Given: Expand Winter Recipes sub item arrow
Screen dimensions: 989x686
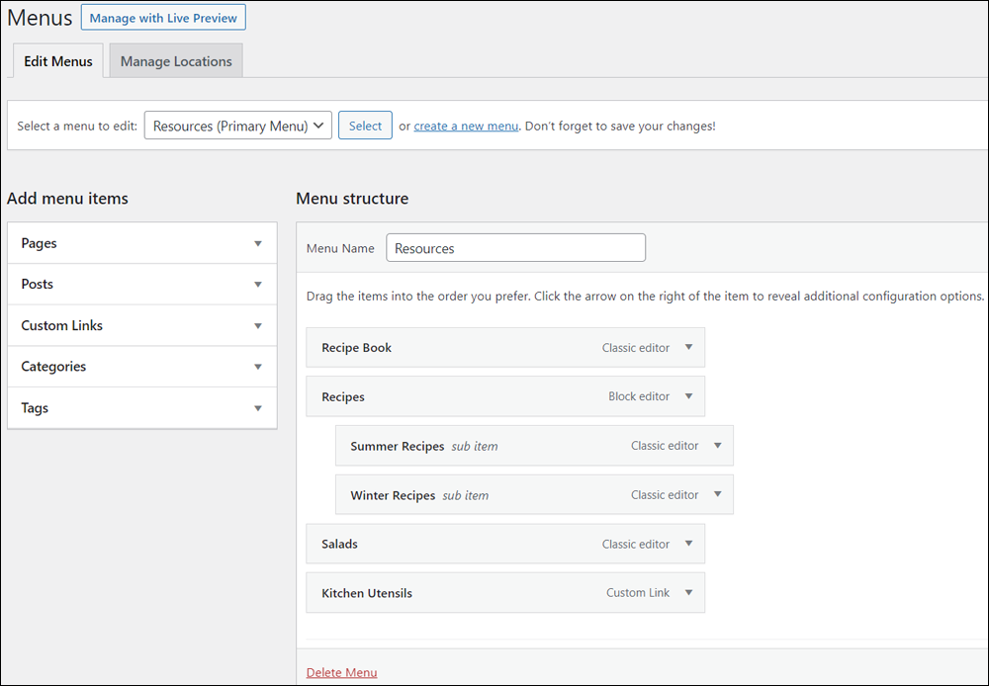Looking at the screenshot, I should [718, 494].
